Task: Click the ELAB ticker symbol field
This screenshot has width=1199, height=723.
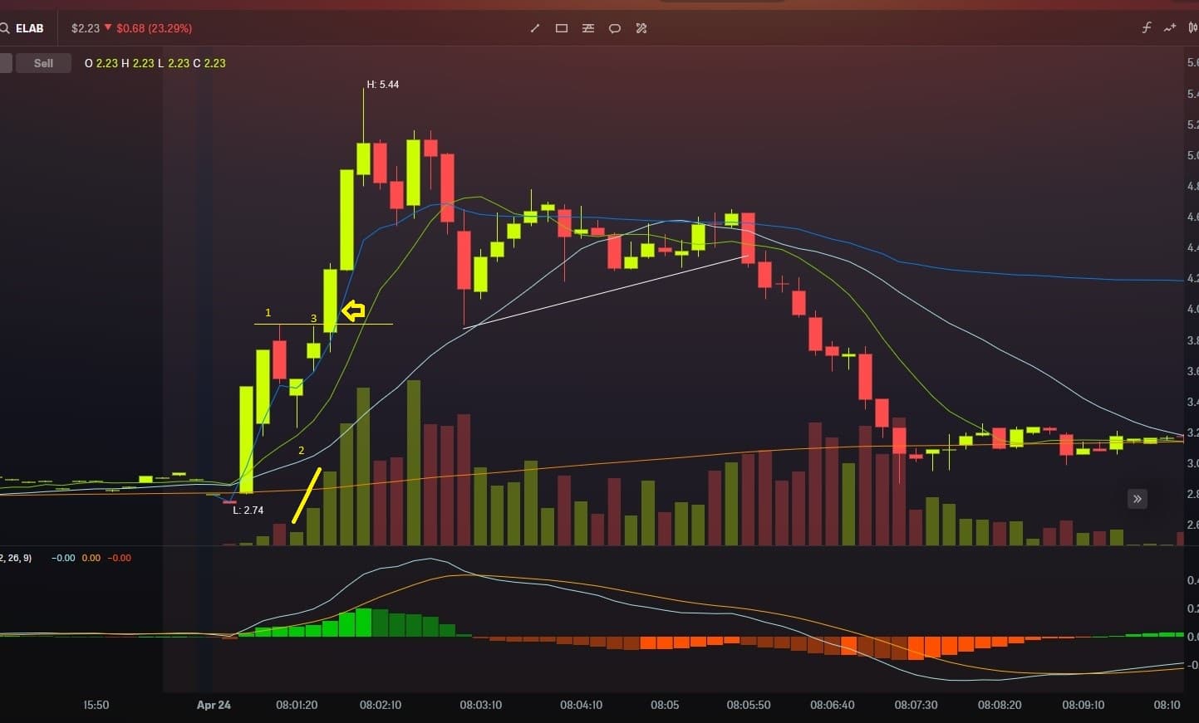Action: (x=30, y=28)
